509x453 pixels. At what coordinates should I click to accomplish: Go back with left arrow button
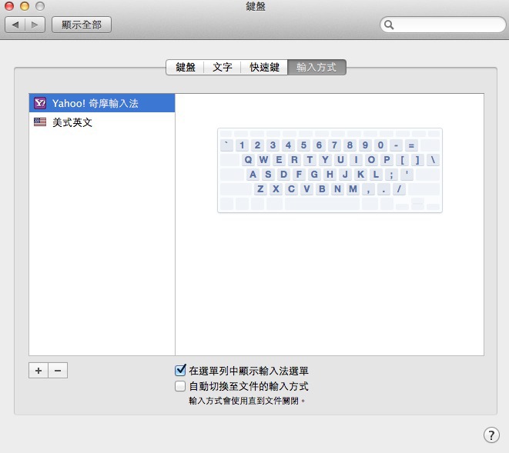(15, 25)
